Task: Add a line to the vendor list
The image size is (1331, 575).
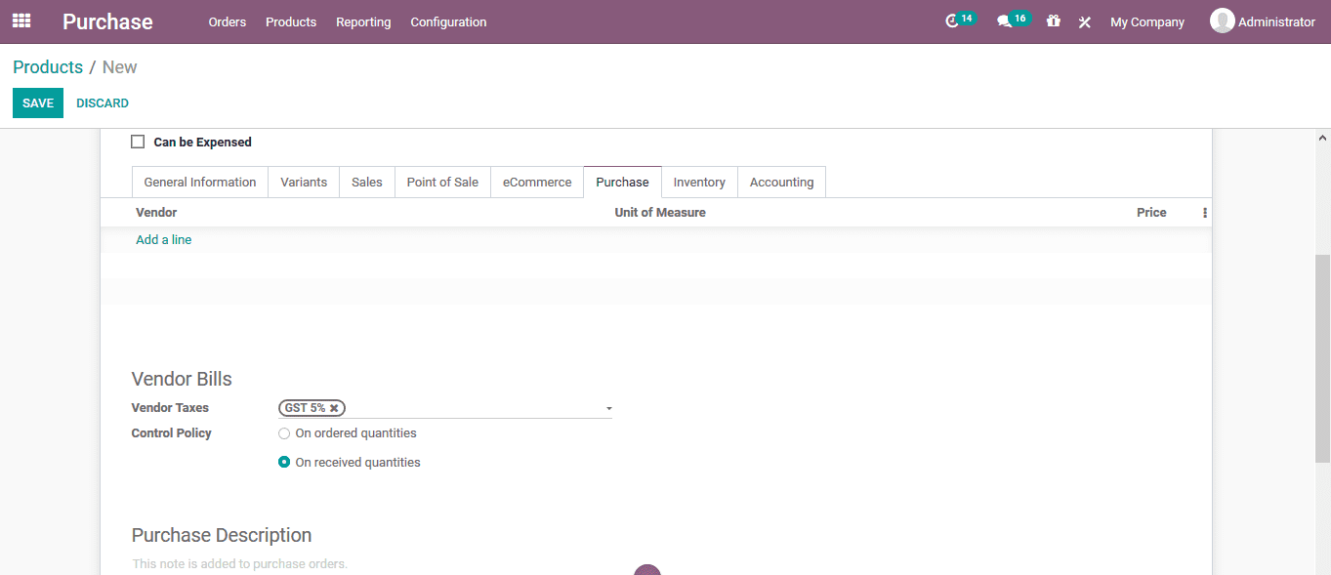Action: [x=163, y=239]
